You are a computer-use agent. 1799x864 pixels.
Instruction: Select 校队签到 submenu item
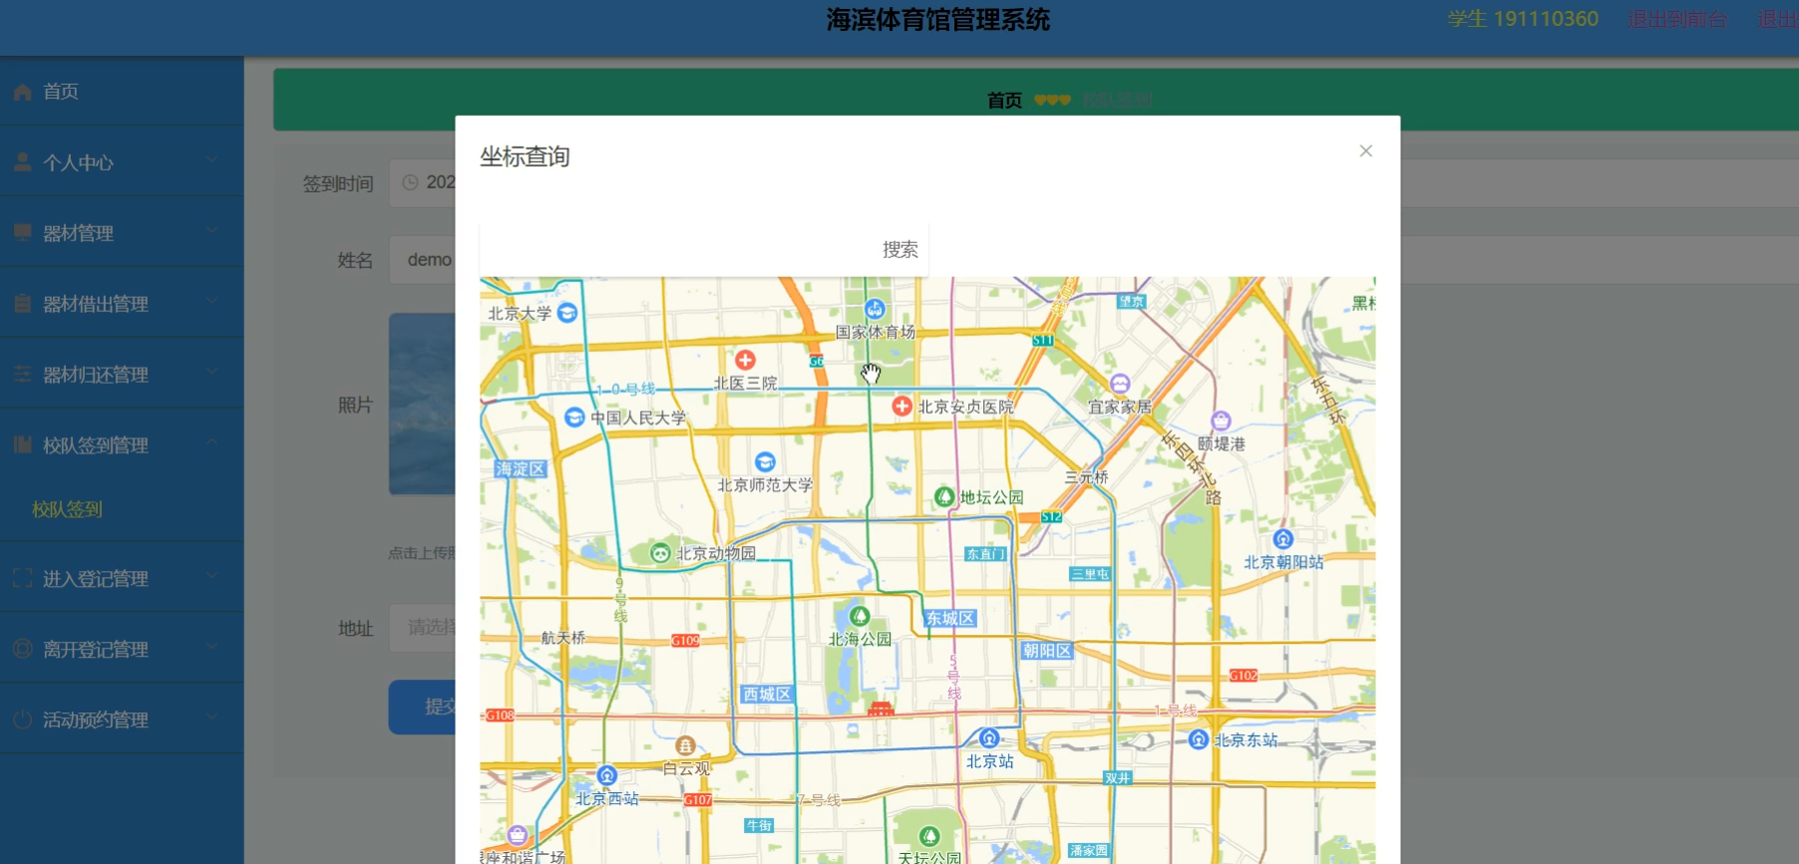[67, 509]
